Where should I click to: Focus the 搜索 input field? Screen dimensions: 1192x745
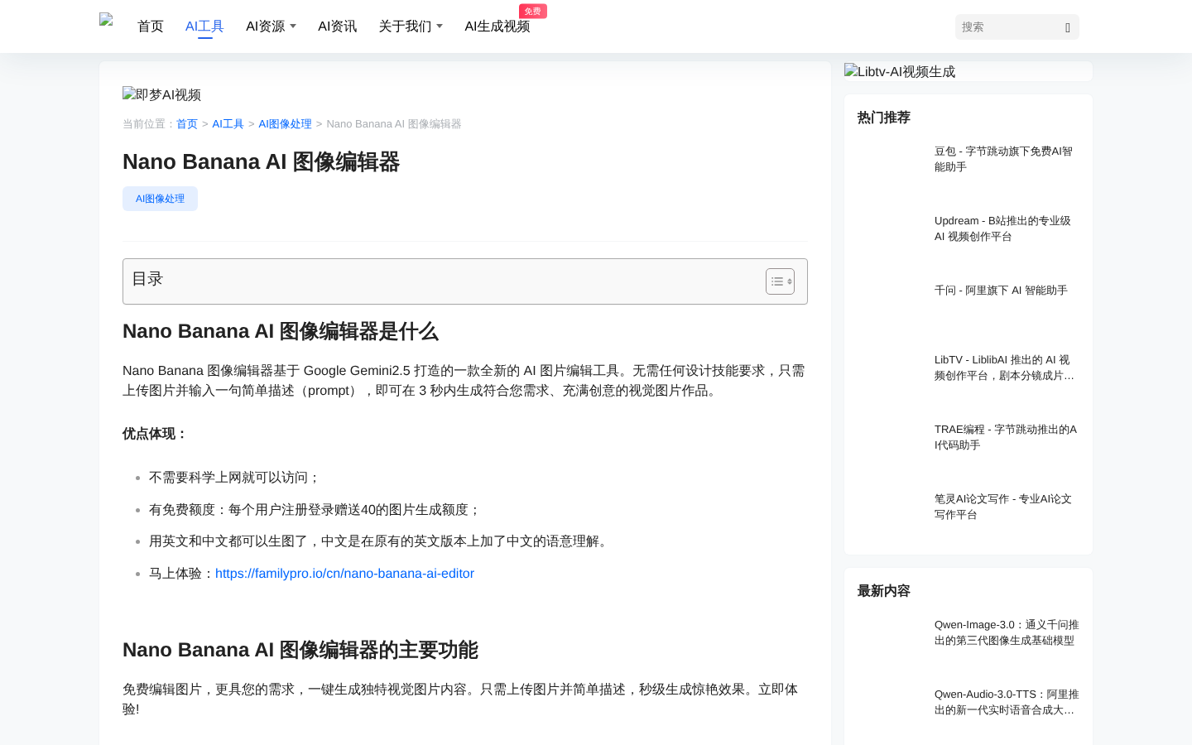1009,27
